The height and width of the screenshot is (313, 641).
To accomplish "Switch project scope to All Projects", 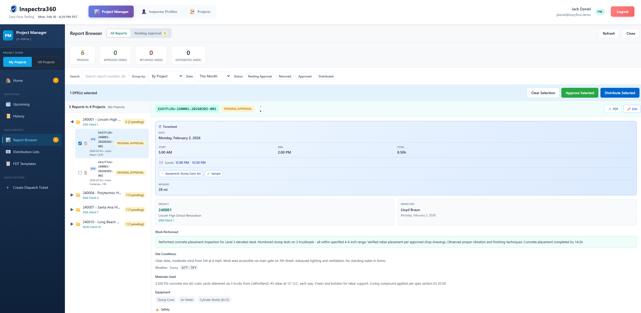I will (x=46, y=62).
